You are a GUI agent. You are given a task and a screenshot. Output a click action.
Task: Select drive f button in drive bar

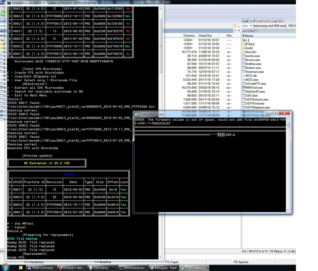(266, 20)
